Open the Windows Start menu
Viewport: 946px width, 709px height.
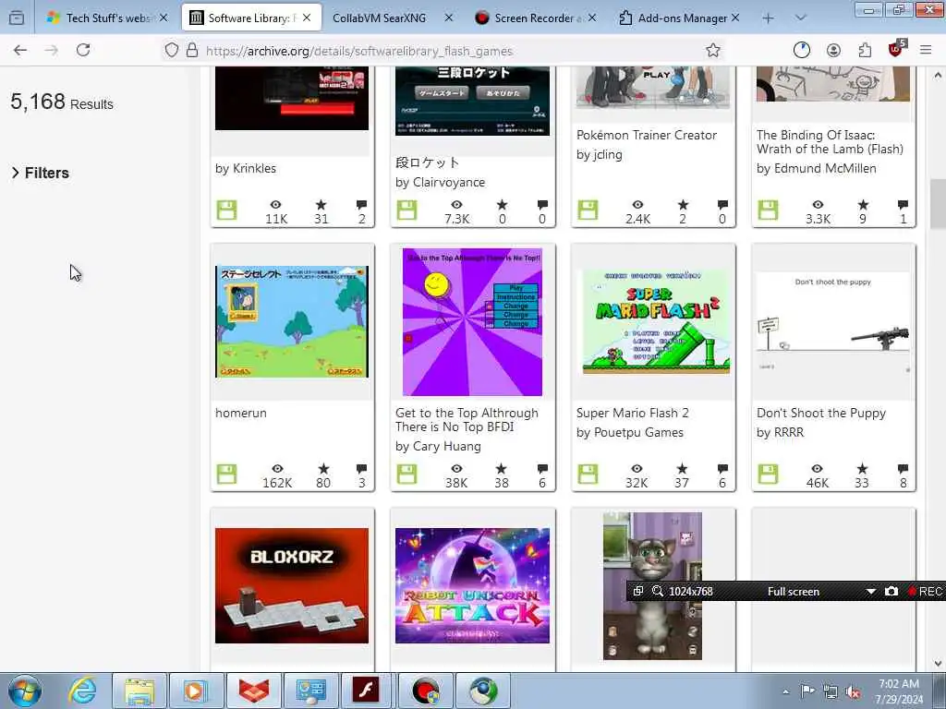[x=25, y=691]
